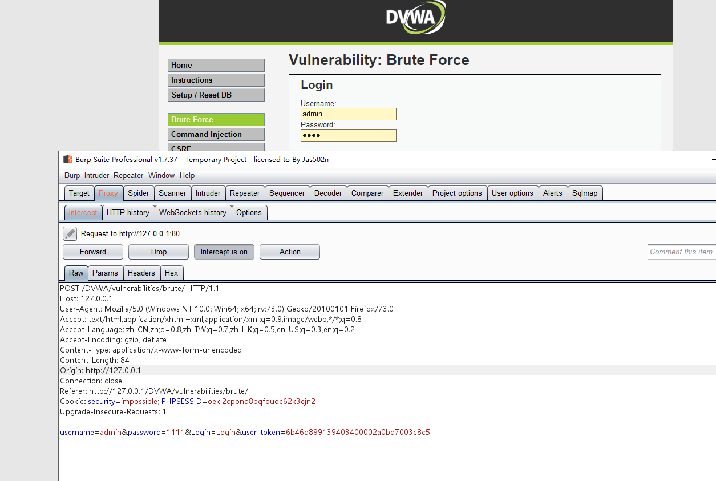This screenshot has height=481, width=716.
Task: Click the Content-Length: 84 line
Action: point(95,360)
